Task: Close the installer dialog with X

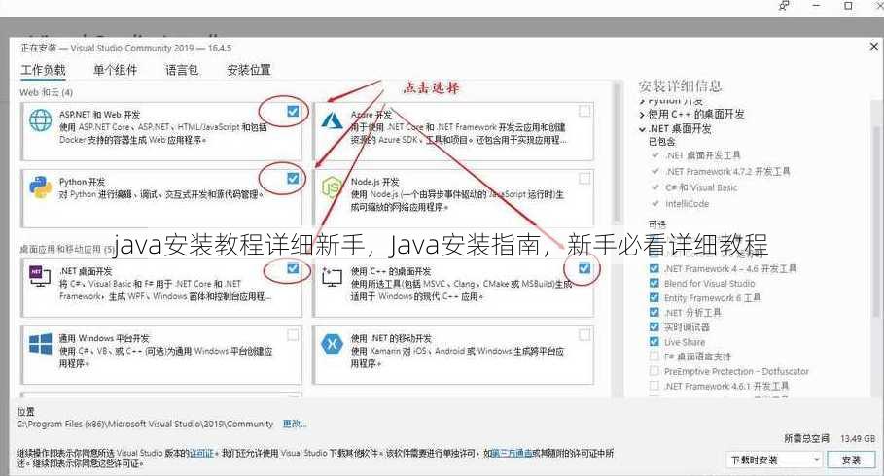Action: 874,47
